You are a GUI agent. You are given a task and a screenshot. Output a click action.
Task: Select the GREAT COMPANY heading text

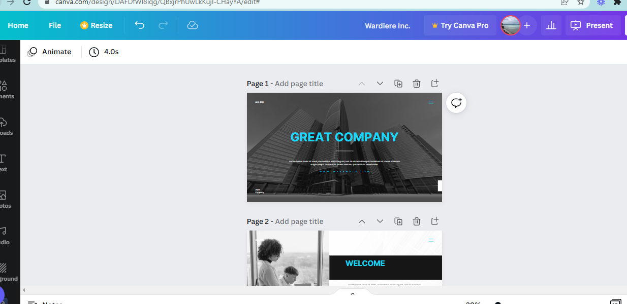pyautogui.click(x=344, y=137)
